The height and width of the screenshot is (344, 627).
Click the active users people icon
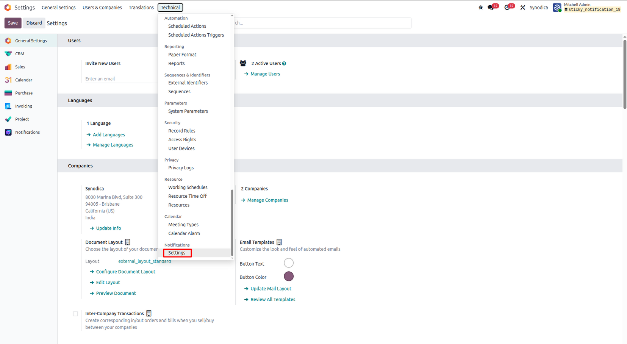[243, 64]
